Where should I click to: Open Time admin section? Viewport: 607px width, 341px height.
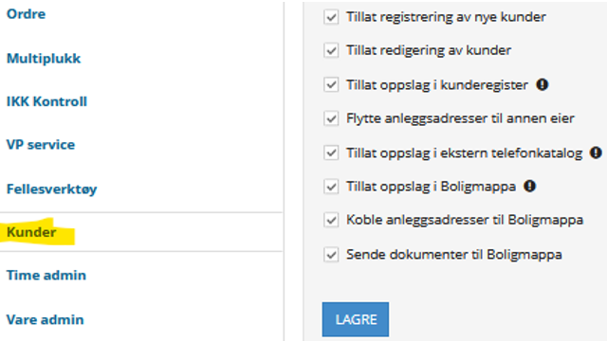46,276
